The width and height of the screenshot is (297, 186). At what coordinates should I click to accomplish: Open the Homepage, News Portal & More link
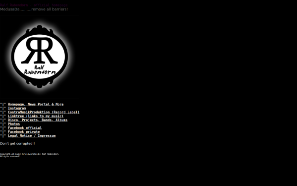click(36, 104)
